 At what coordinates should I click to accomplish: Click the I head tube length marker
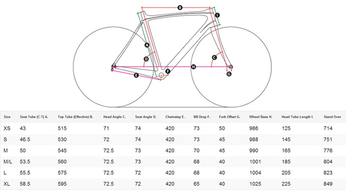[217, 15]
